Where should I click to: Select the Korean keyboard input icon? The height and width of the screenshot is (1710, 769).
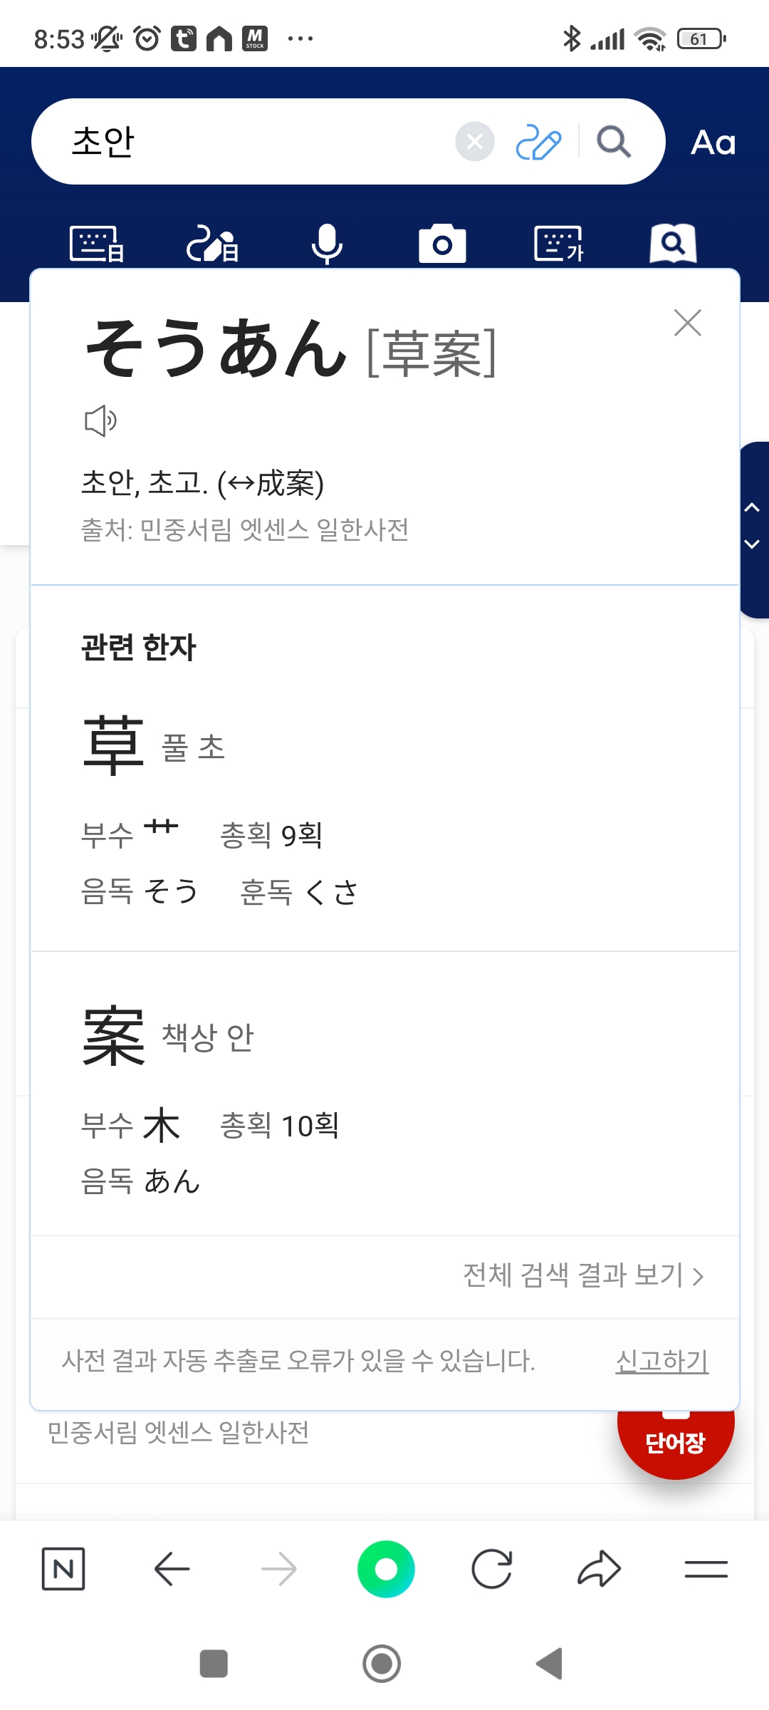point(558,244)
